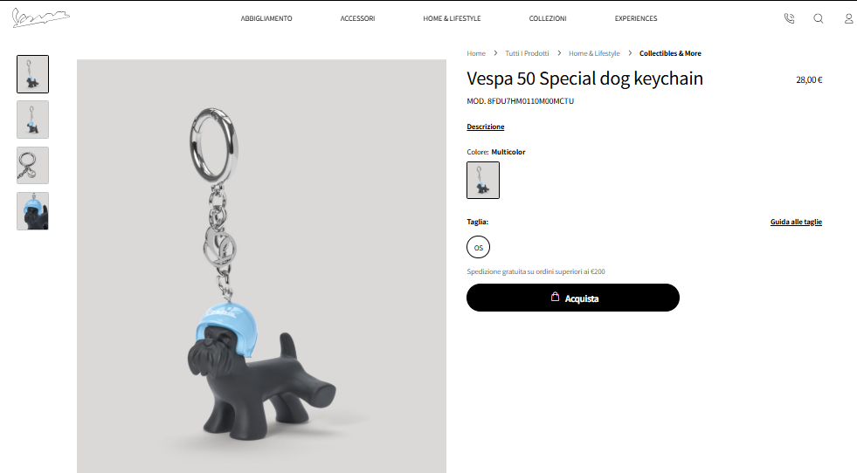Open the Experiences menu

(x=636, y=18)
